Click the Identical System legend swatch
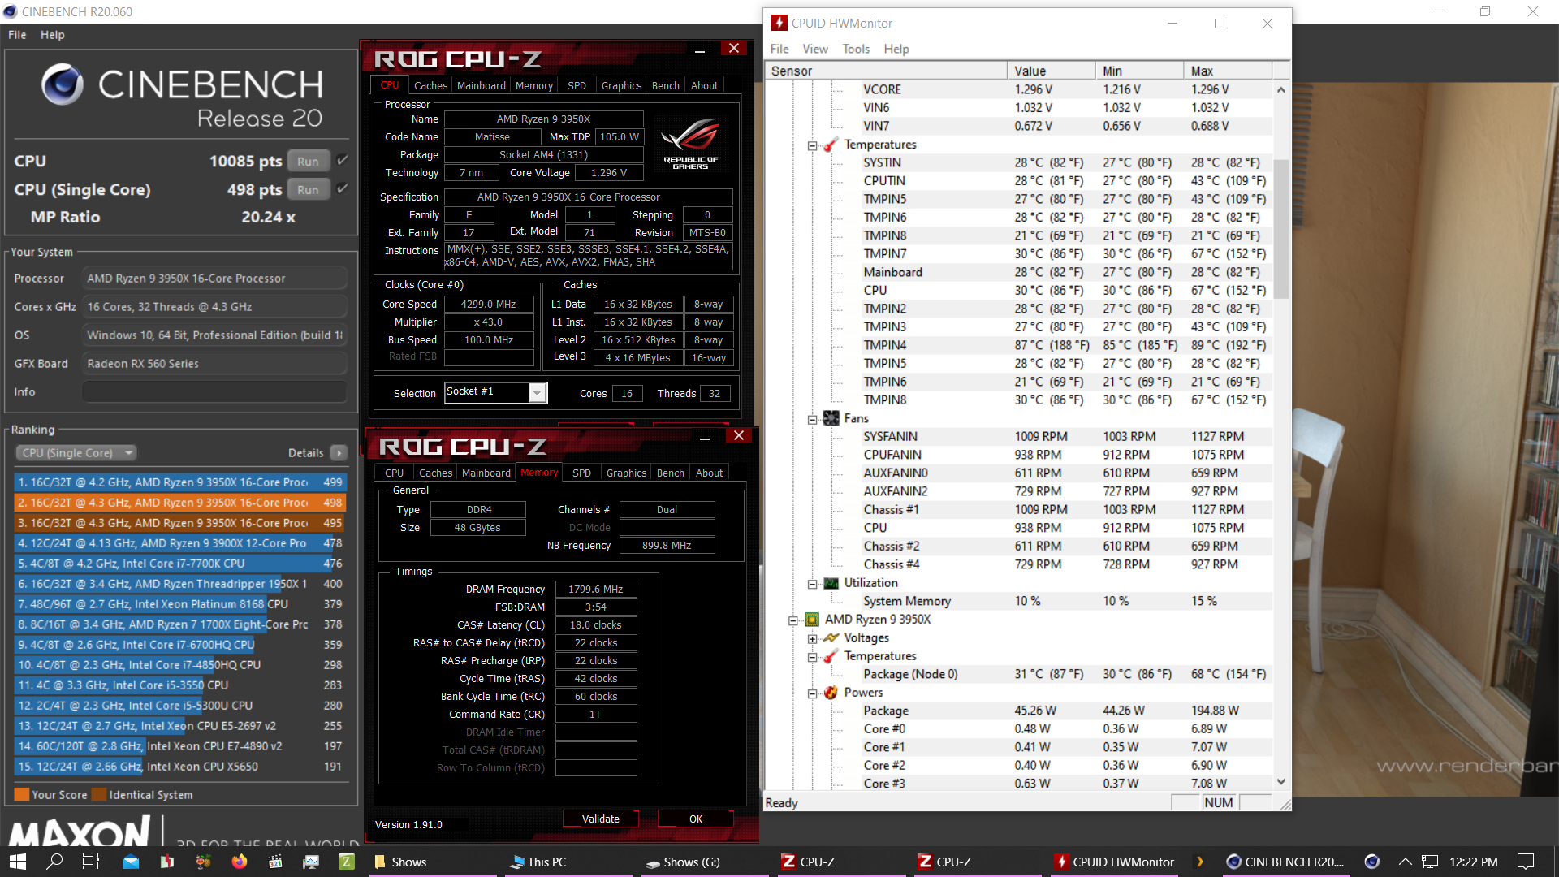The width and height of the screenshot is (1559, 877). coord(99,794)
